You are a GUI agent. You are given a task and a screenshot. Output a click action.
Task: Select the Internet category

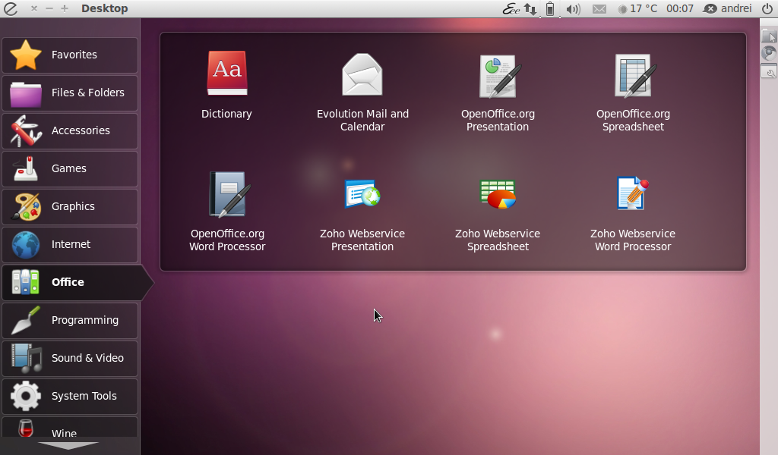click(70, 245)
